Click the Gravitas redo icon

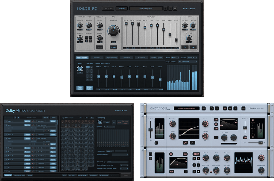[217, 108]
